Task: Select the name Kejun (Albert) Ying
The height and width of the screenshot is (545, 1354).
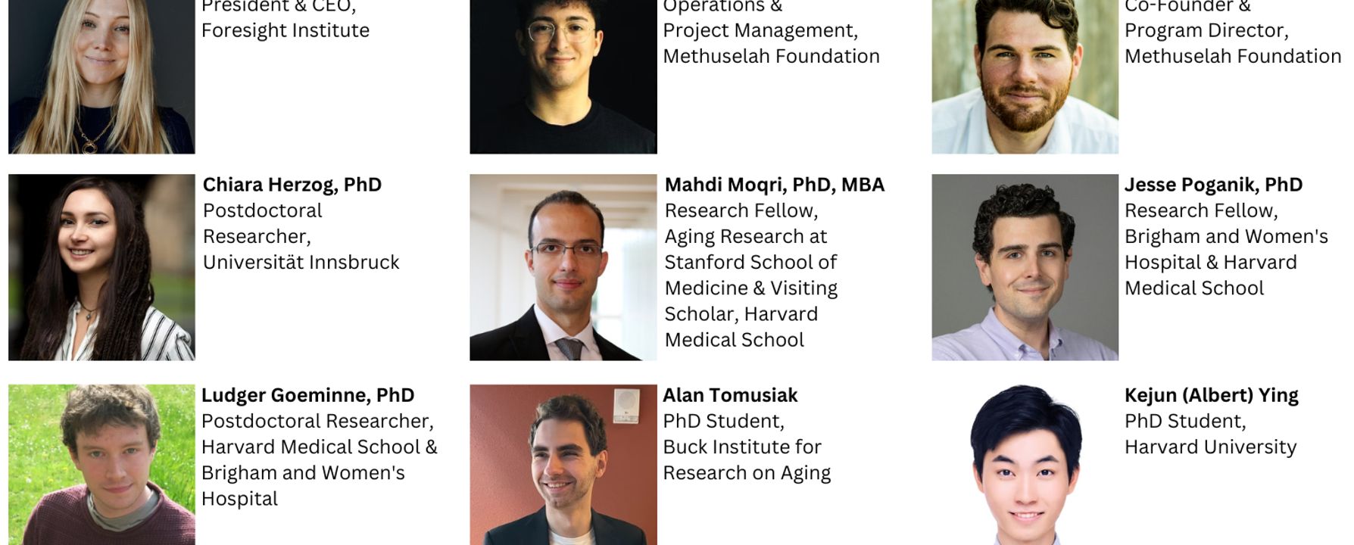Action: pos(1211,395)
